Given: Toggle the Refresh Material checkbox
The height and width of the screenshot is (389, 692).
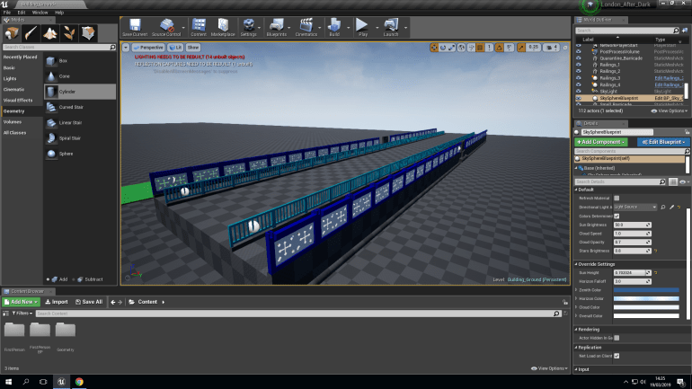Looking at the screenshot, I should coord(617,198).
